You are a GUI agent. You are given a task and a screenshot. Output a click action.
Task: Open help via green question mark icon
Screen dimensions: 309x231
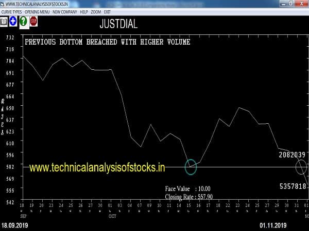[23, 22]
